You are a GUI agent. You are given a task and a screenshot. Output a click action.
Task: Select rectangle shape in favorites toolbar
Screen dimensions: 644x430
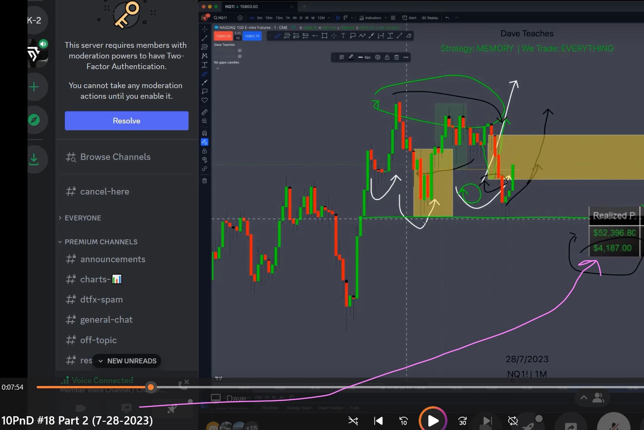point(325,36)
